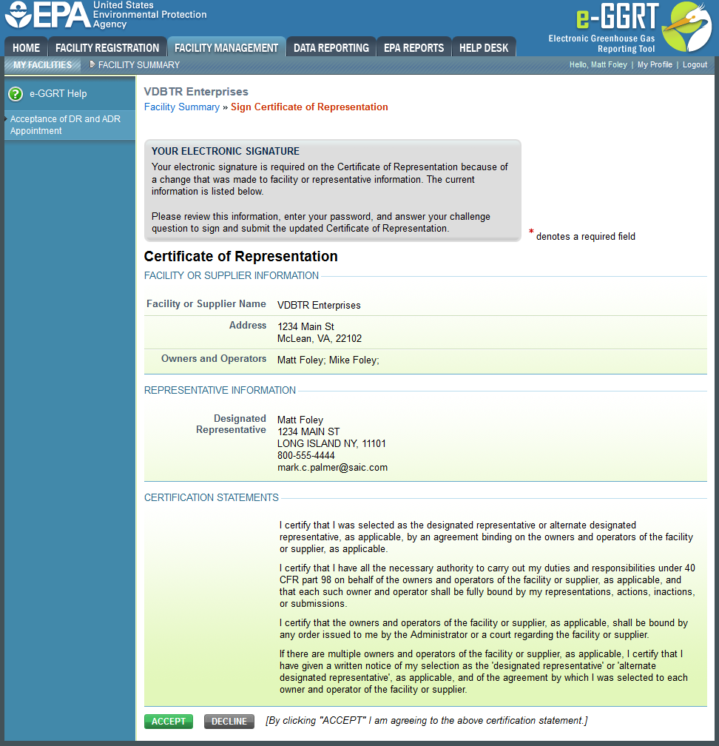Viewport: 719px width, 746px height.
Task: Open FACILITY SUMMARY submenu item
Action: coord(139,64)
